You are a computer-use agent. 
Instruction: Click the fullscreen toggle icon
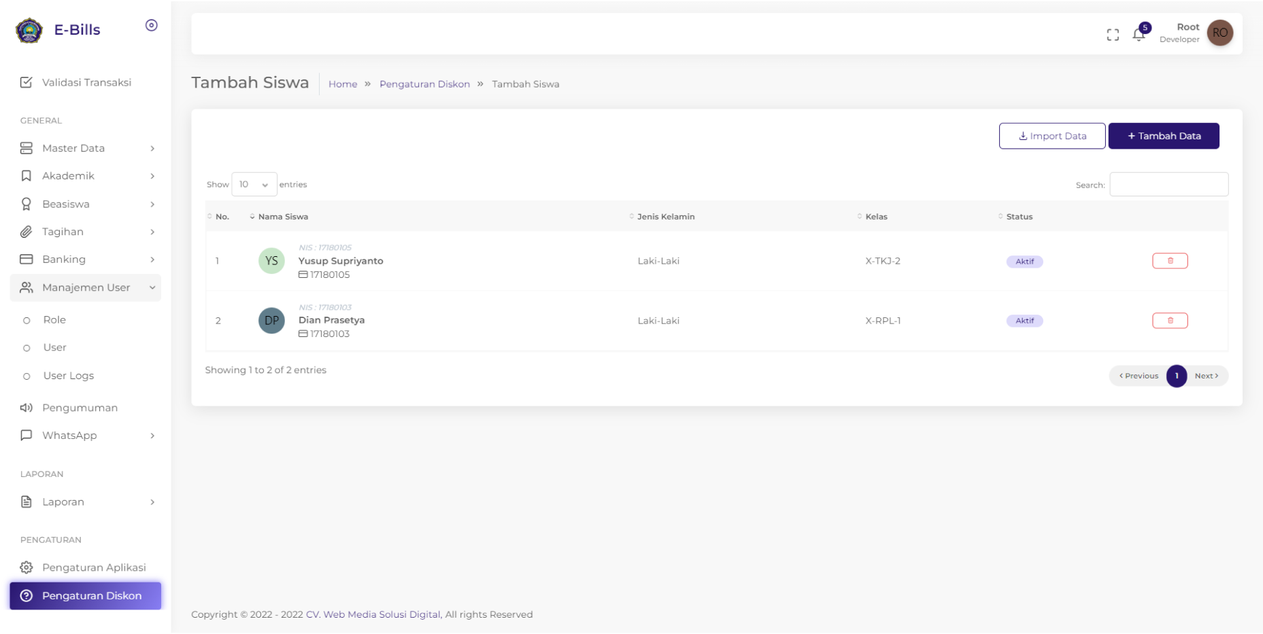click(1113, 35)
